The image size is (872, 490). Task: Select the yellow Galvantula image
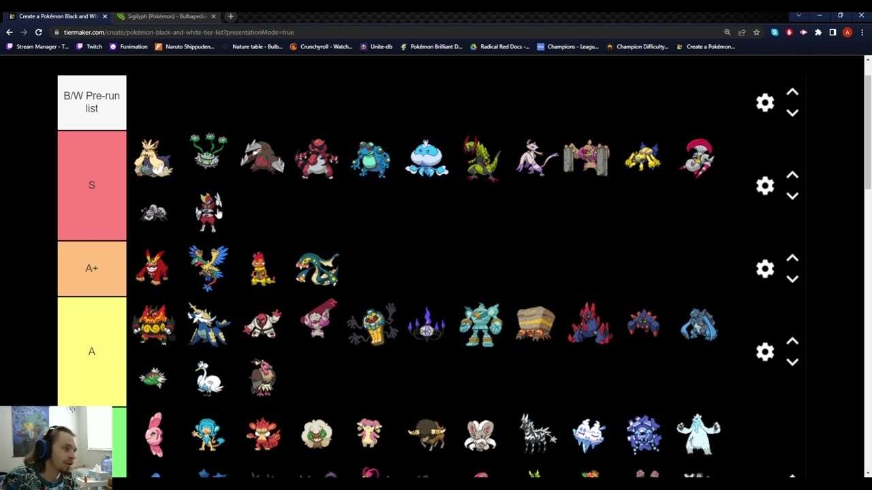coord(643,157)
